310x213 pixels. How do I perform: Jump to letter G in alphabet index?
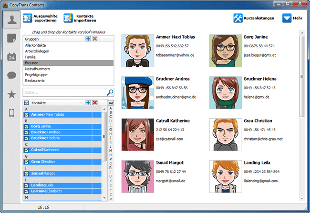point(111,130)
